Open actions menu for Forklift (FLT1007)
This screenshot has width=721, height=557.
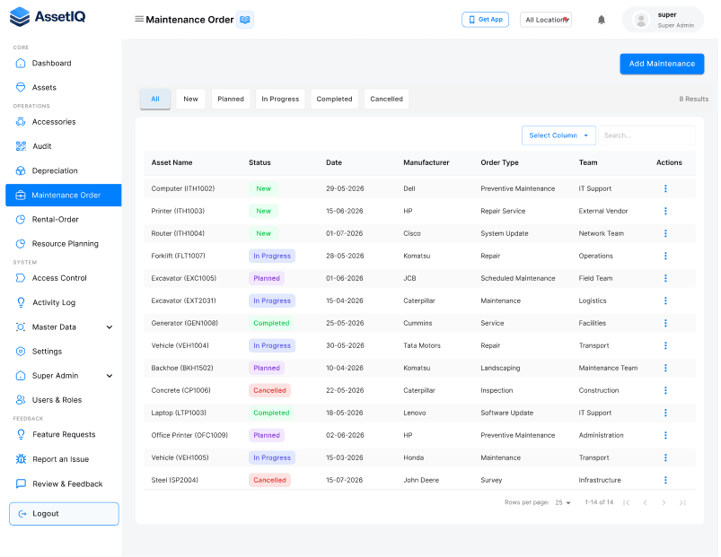[665, 256]
